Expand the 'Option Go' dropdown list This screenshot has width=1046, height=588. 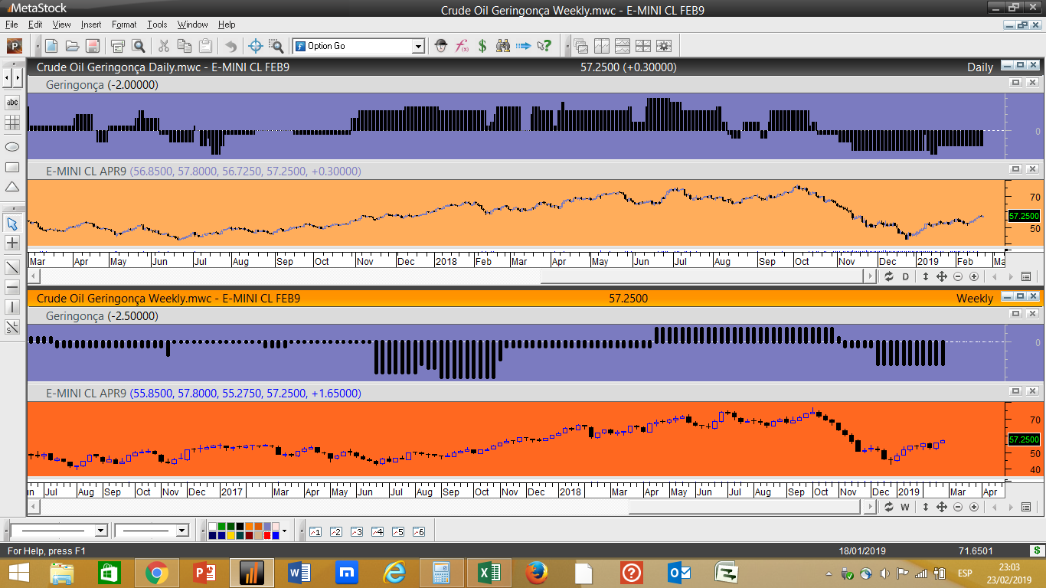418,46
